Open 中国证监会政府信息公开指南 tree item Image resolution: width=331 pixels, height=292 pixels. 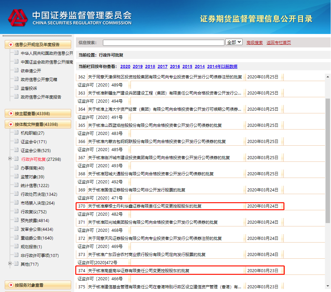pos(47,62)
